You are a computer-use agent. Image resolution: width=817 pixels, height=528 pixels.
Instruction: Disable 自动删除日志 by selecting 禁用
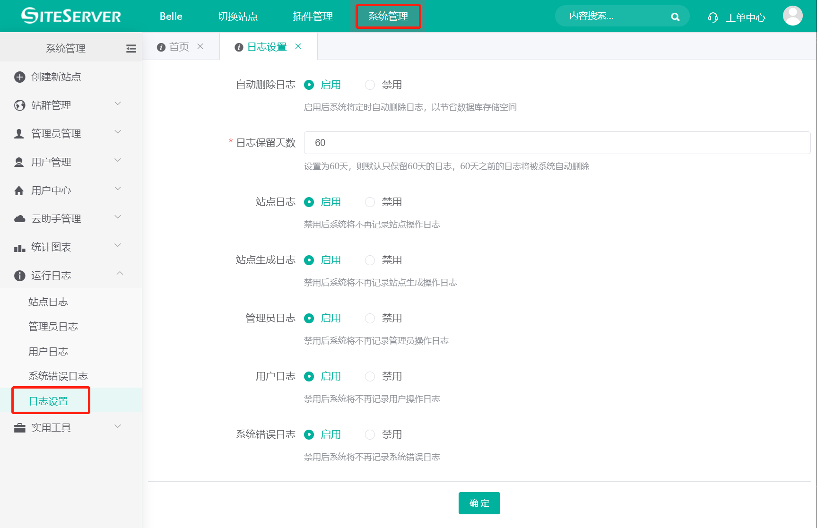click(370, 85)
